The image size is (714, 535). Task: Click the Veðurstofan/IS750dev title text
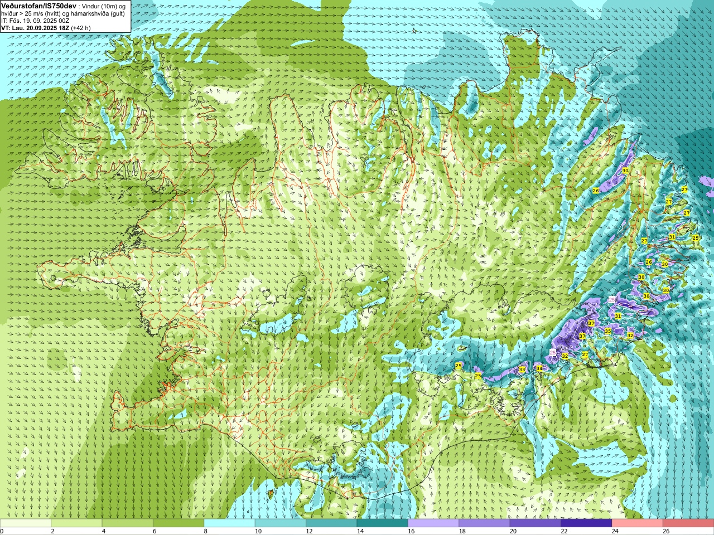tap(38, 6)
